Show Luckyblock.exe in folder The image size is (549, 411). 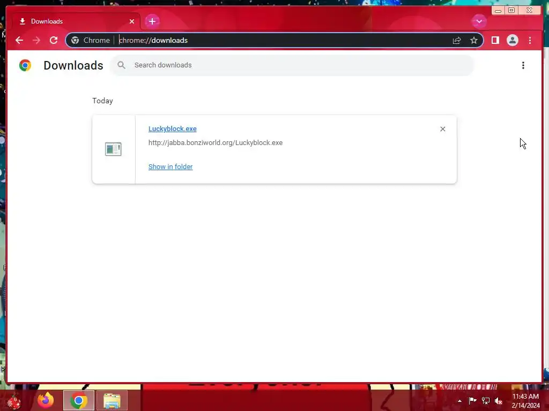(x=170, y=167)
